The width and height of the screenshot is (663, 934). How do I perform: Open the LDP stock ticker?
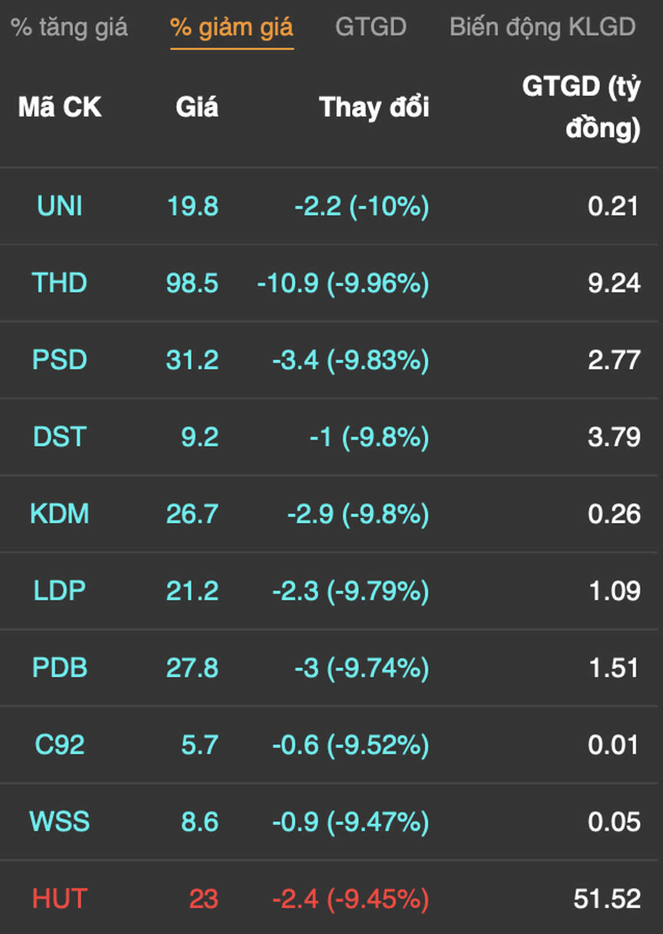(x=60, y=591)
